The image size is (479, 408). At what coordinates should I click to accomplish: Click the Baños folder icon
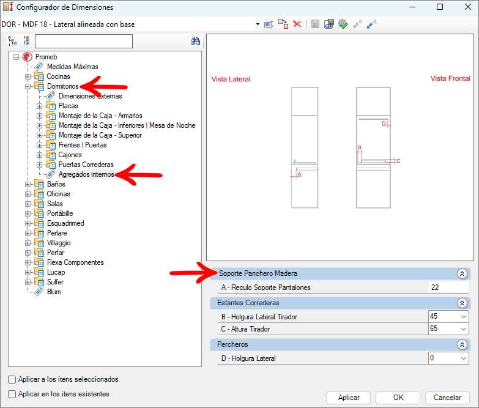(x=39, y=184)
